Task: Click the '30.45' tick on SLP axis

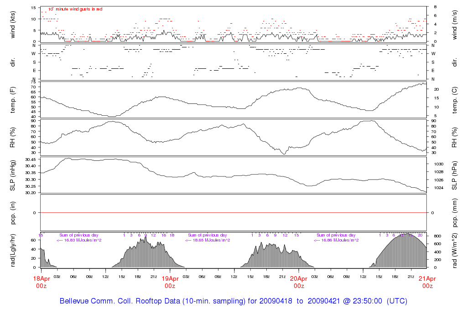Action: click(31, 159)
